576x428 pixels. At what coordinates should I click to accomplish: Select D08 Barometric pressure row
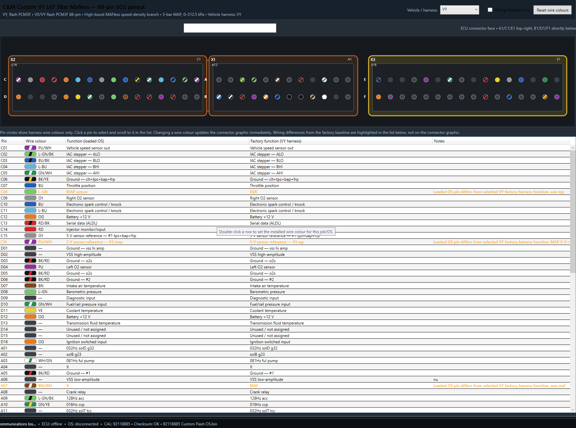pyautogui.click(x=285, y=292)
